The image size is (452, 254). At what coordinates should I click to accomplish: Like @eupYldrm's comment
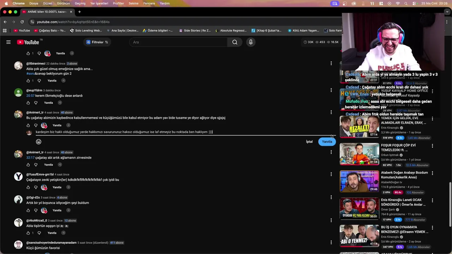(28, 103)
